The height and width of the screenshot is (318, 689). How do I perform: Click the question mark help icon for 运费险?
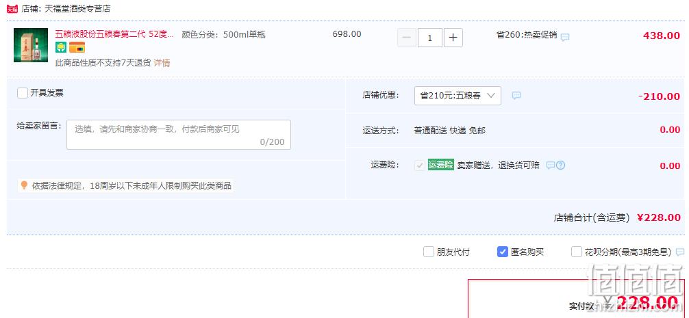[561, 165]
